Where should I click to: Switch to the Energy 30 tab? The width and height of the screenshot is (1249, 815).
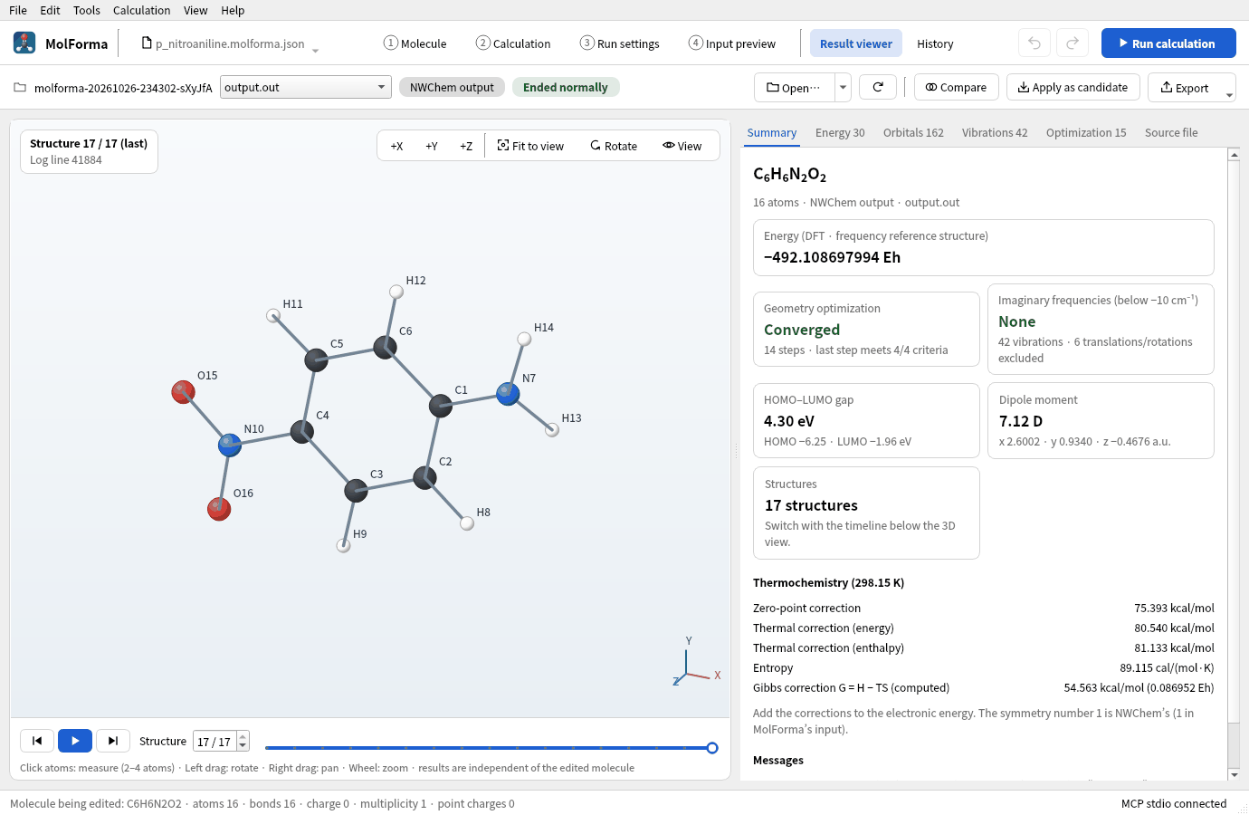(x=840, y=132)
